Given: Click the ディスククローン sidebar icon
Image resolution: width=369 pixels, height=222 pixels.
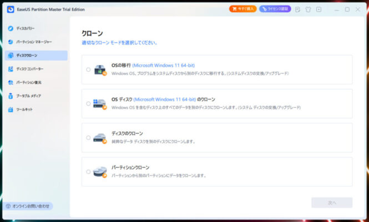Looking at the screenshot, I should [11, 56].
